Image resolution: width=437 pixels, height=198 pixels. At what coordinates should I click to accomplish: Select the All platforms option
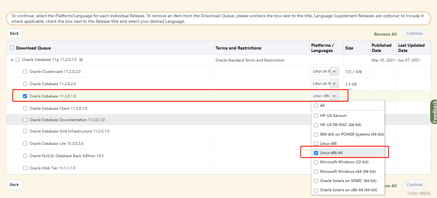tap(316, 105)
